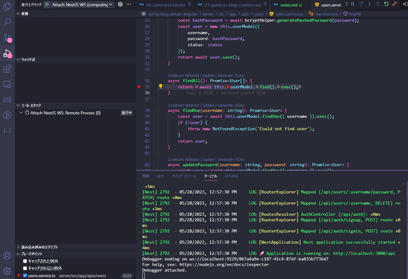Toggle the uncaught exceptions breakpoint checkbox
The width and height of the screenshot is (408, 279).
[25, 268]
